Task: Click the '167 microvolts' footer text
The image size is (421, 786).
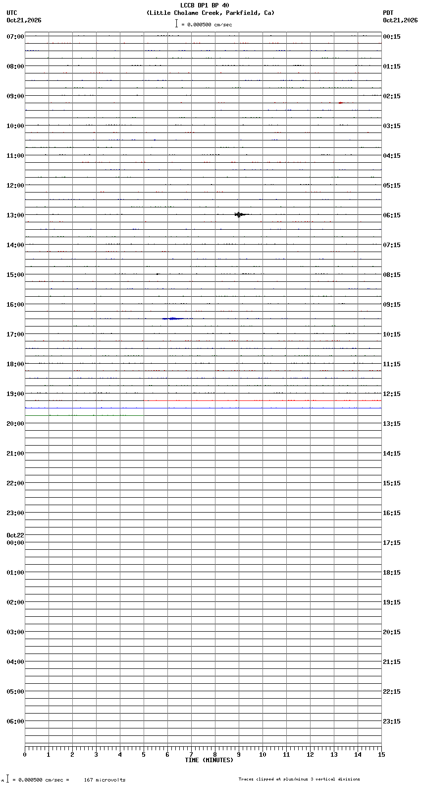Action: [105, 780]
